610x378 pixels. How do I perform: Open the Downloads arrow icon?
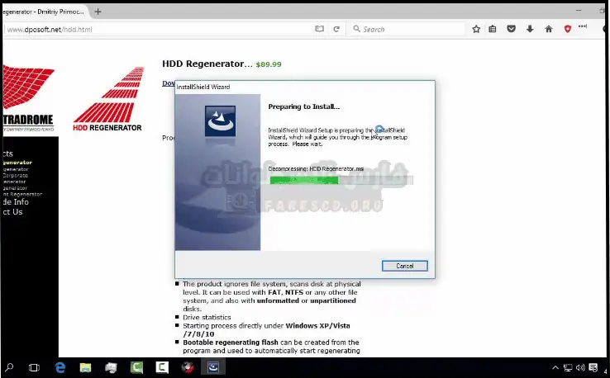pyautogui.click(x=529, y=29)
